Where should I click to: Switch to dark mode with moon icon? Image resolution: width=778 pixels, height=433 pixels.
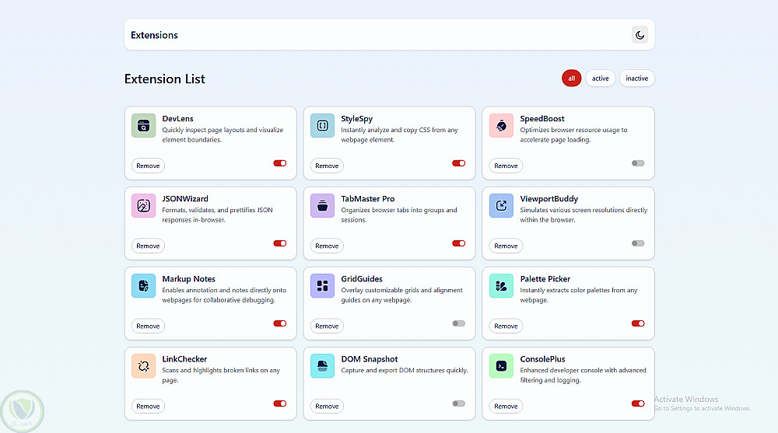coord(640,35)
